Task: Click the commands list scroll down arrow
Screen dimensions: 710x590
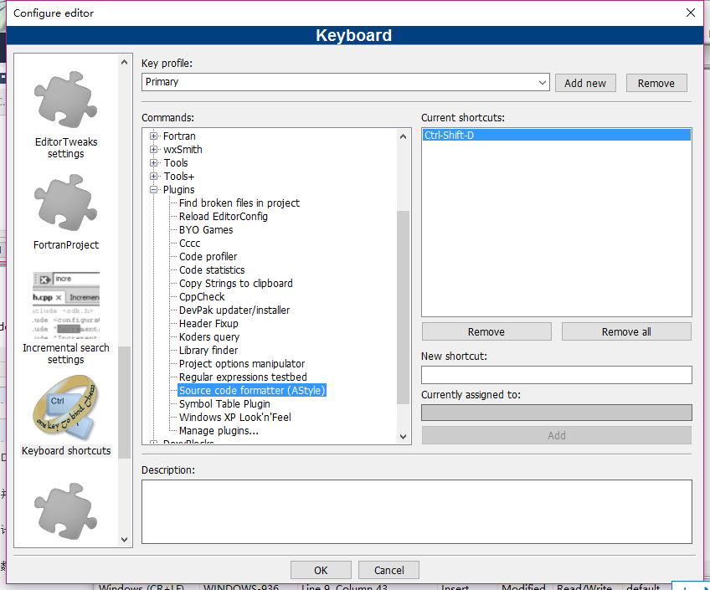Action: (403, 437)
